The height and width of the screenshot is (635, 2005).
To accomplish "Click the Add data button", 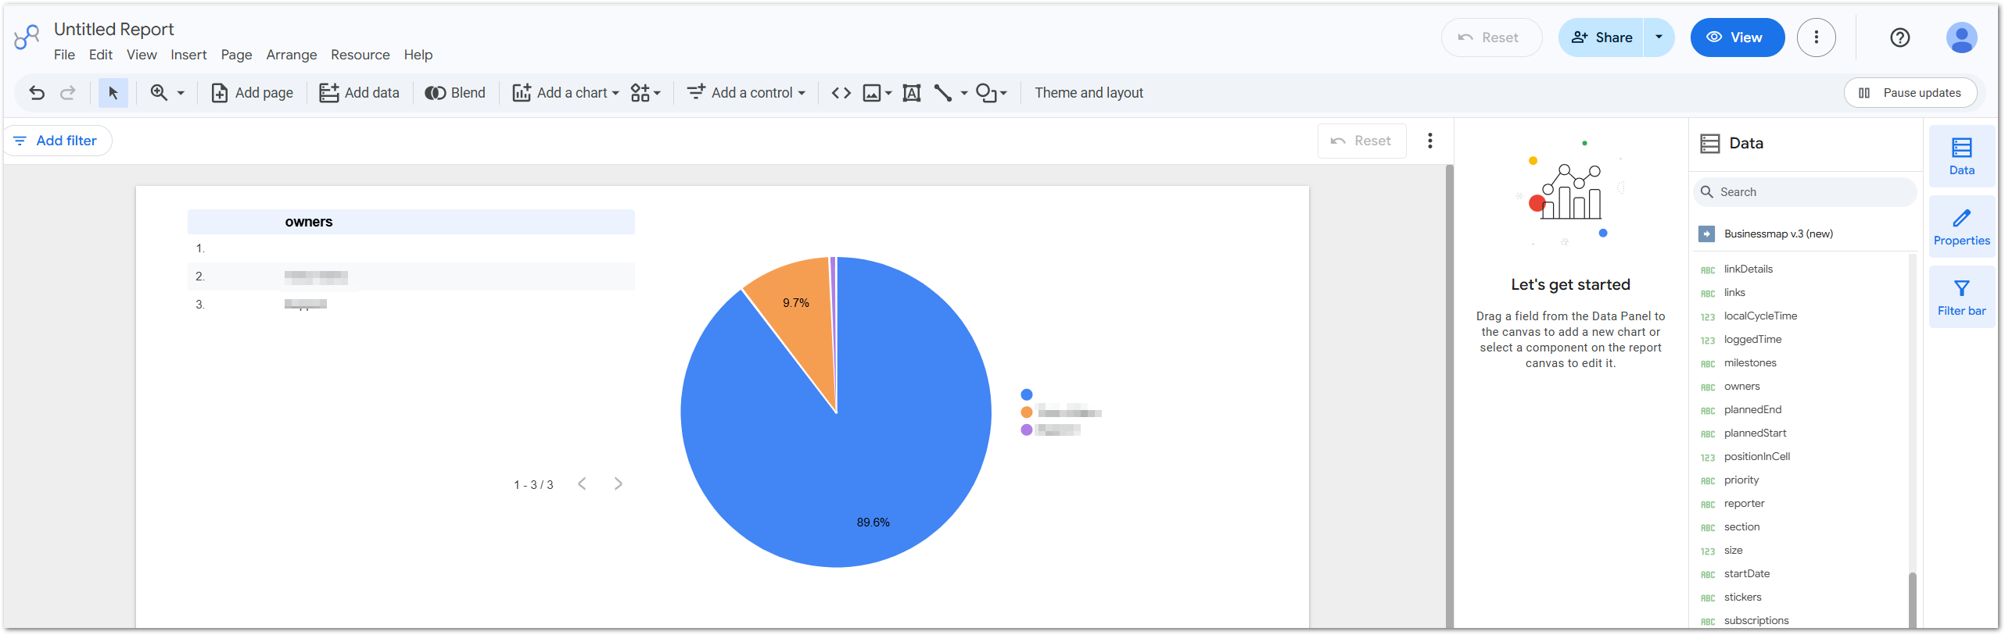I will (360, 93).
